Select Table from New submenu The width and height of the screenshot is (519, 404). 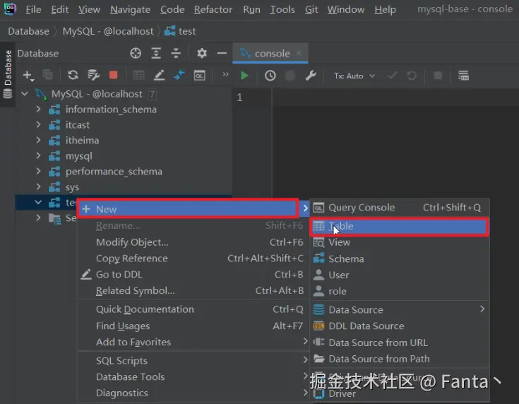[399, 227]
